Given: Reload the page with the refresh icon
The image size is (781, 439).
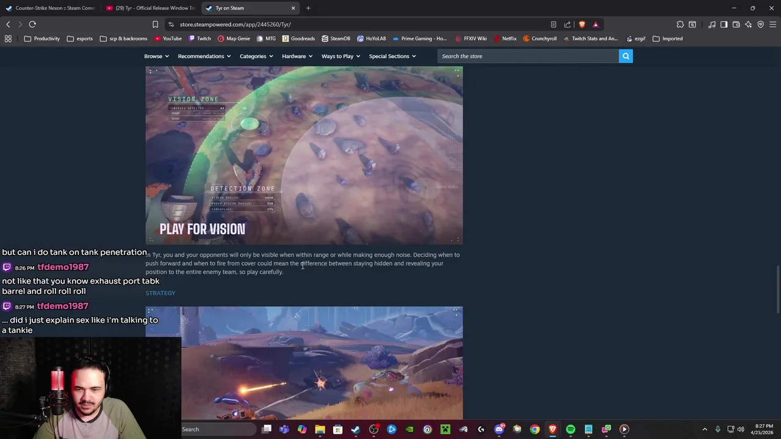Looking at the screenshot, I should [x=32, y=24].
